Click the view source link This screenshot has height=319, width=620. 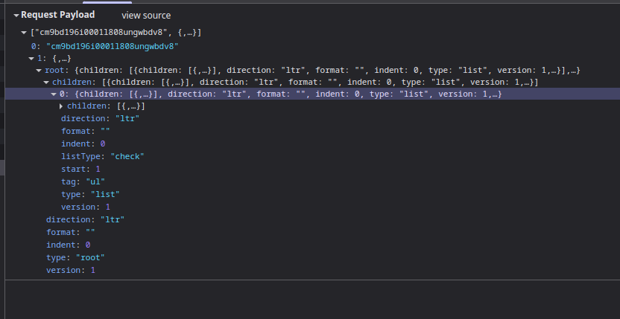click(x=146, y=16)
